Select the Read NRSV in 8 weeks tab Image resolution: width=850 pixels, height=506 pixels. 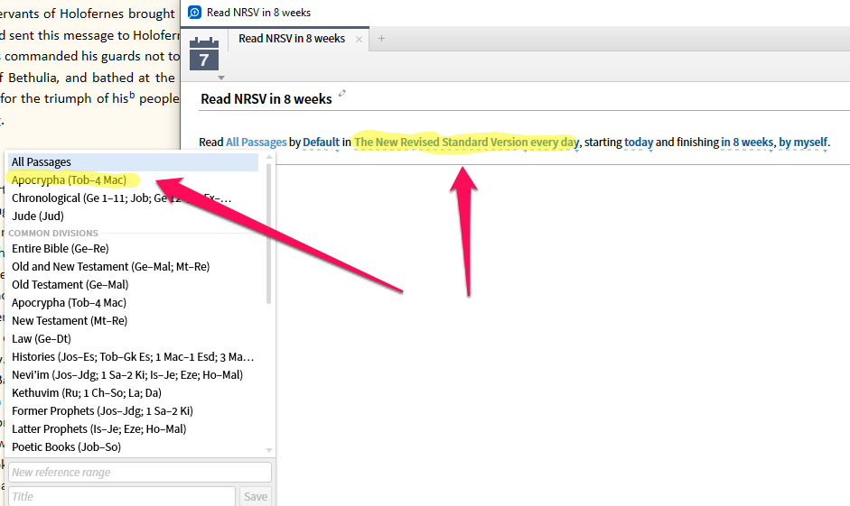[x=292, y=39]
